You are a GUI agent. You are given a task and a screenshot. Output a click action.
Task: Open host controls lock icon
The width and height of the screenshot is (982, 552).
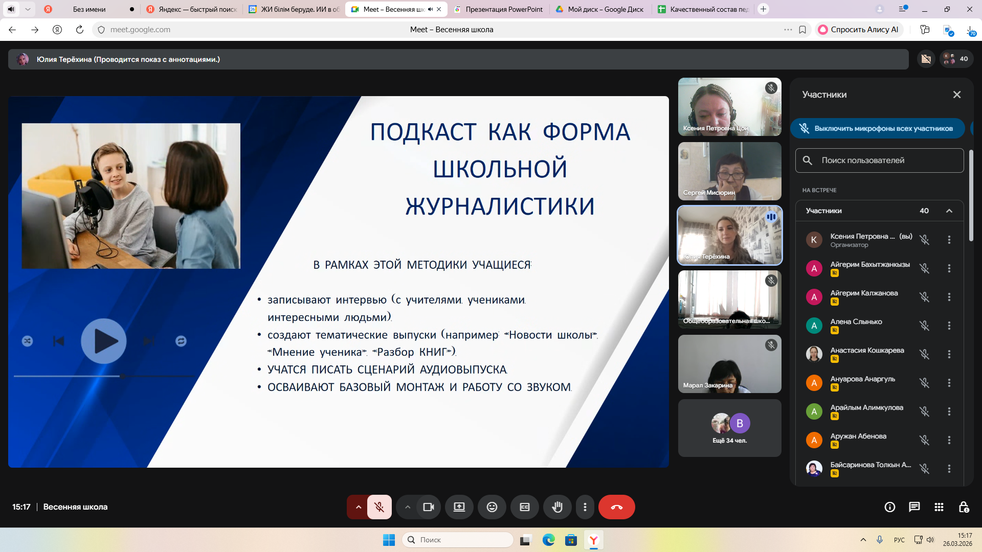pyautogui.click(x=964, y=507)
